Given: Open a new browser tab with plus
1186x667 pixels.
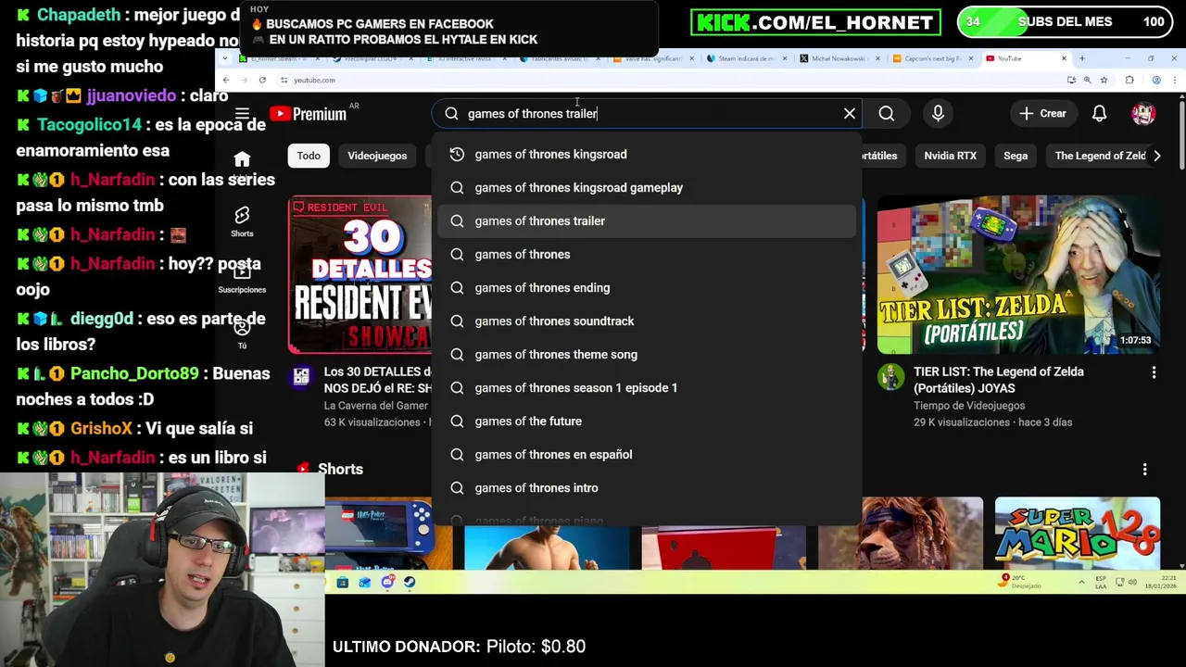Looking at the screenshot, I should click(x=1081, y=58).
